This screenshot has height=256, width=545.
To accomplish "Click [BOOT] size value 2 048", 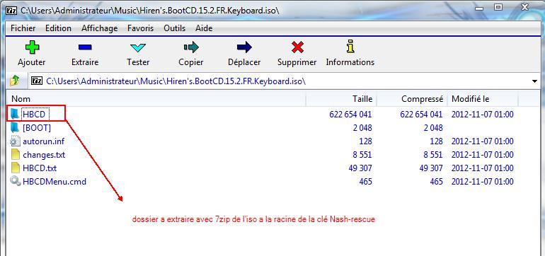I will pos(362,128).
